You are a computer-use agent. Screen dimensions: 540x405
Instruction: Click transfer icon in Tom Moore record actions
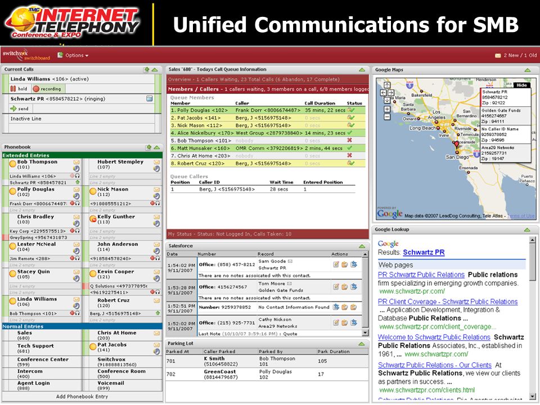pyautogui.click(x=354, y=286)
